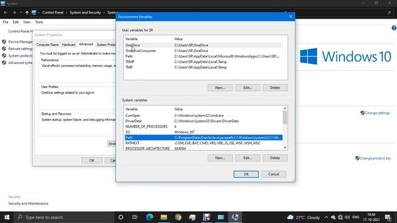The height and width of the screenshot is (223, 397).
Task: Click New under system variables
Action: tap(220, 158)
